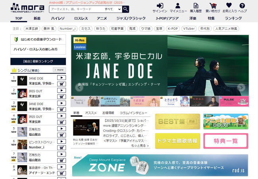Image resolution: width=258 pixels, height=179 pixels.
Task: Switch to オススメ news tab
Action: tap(91, 113)
